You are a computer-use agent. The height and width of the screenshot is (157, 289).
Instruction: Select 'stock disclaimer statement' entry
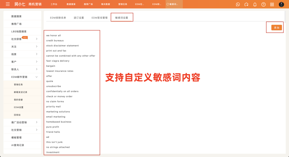tap(62, 45)
